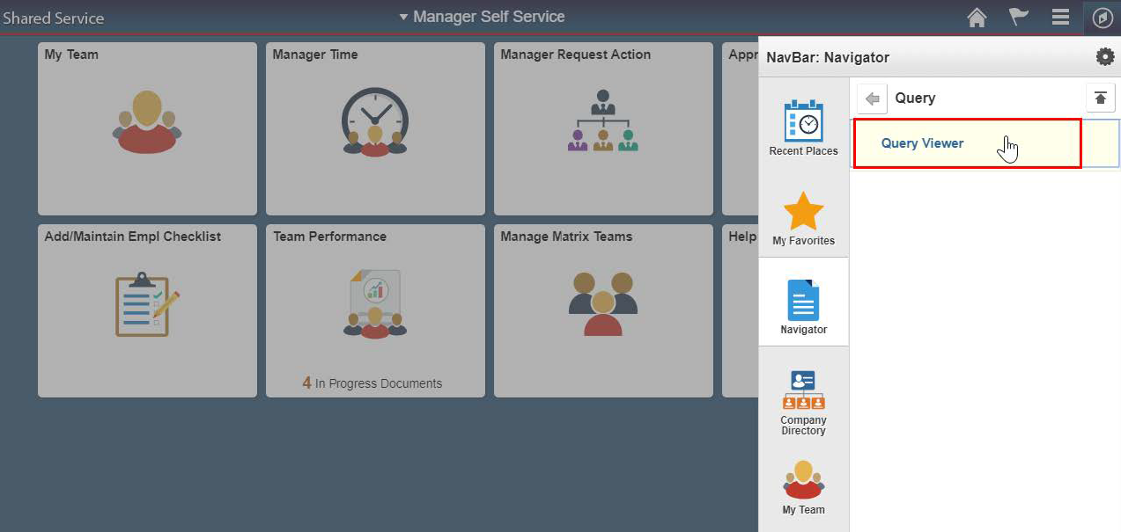1121x532 pixels.
Task: Open the Manager Time tile
Action: [374, 128]
